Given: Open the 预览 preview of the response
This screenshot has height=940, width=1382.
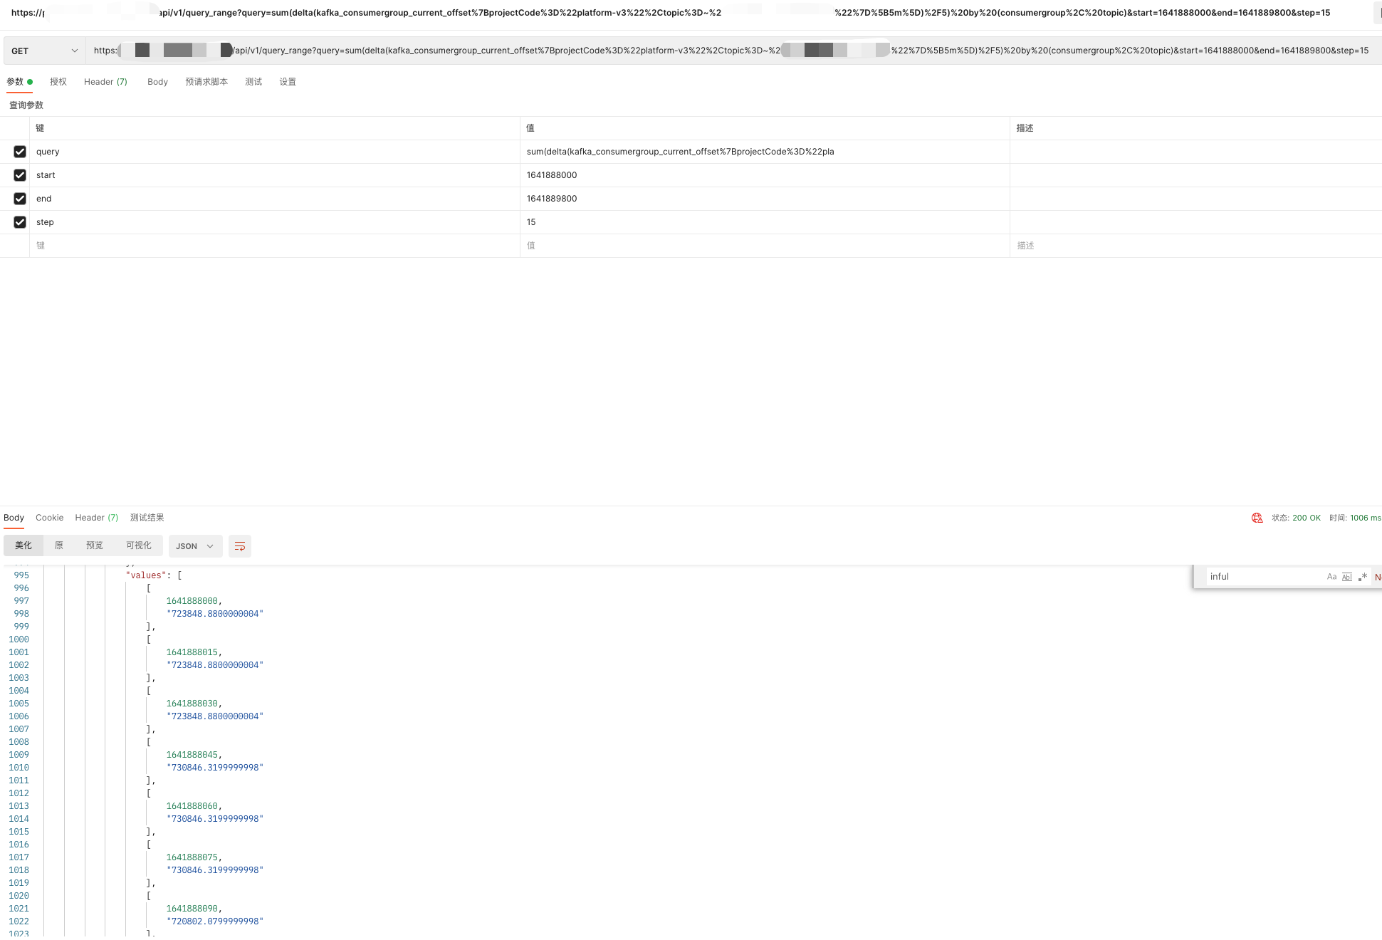Looking at the screenshot, I should point(94,545).
